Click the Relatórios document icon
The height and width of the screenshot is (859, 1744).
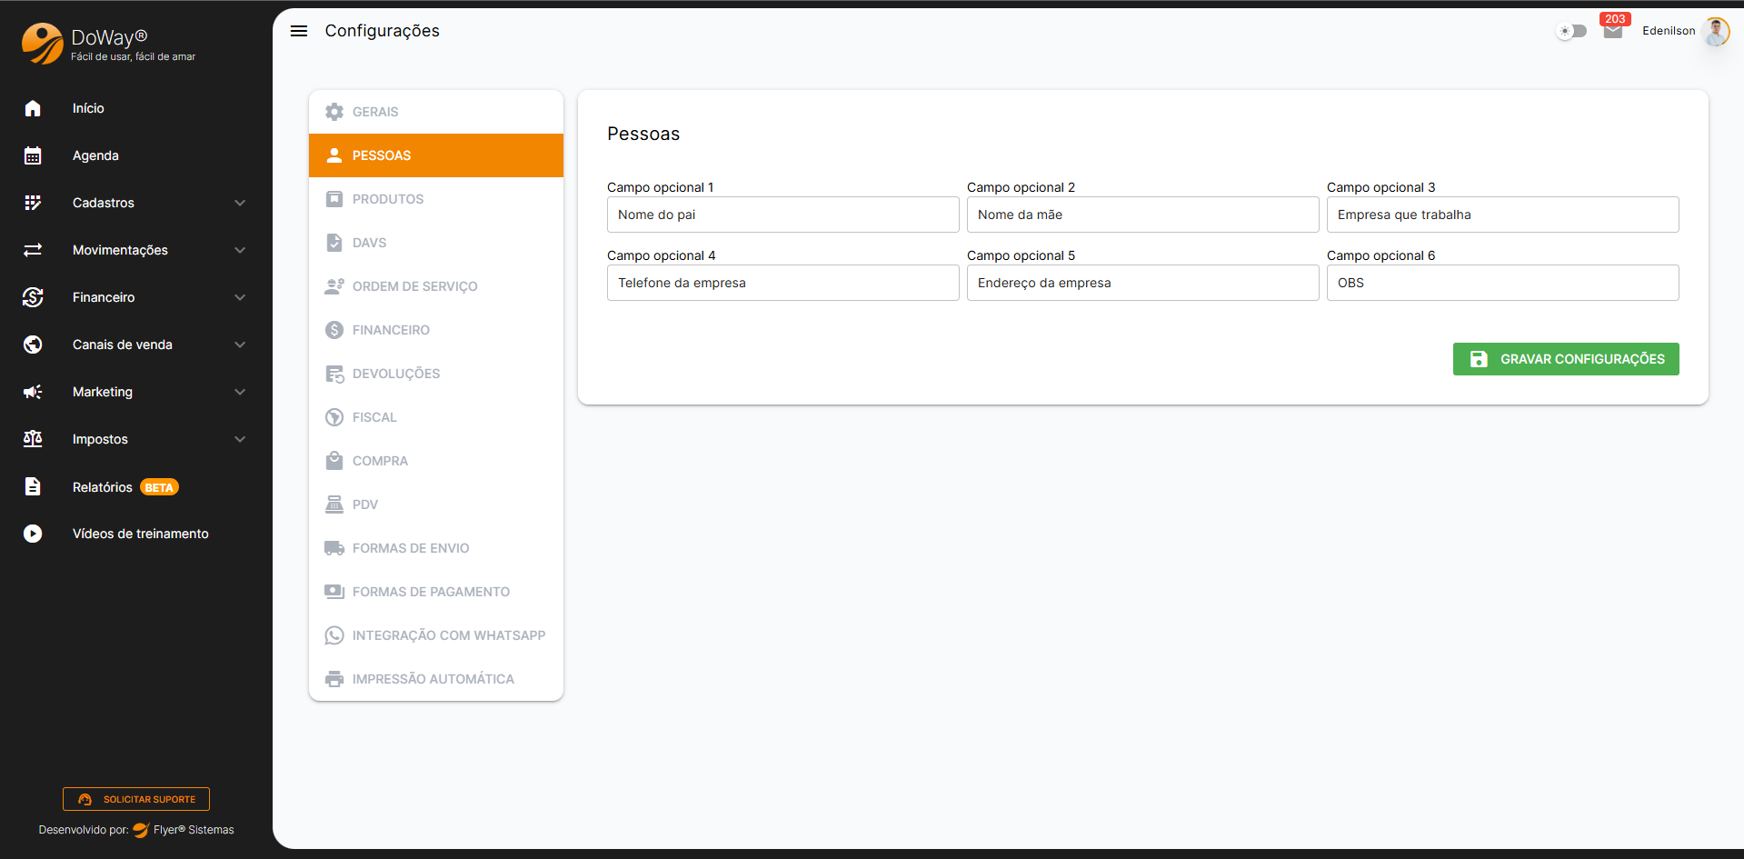[33, 486]
